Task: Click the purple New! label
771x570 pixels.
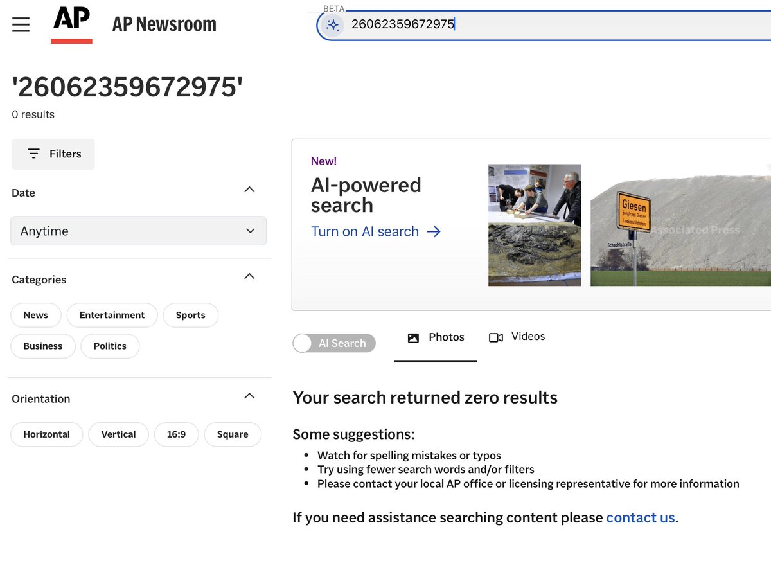Action: tap(324, 161)
